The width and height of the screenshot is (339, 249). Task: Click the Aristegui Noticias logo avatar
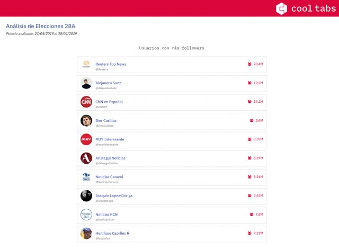(86, 158)
